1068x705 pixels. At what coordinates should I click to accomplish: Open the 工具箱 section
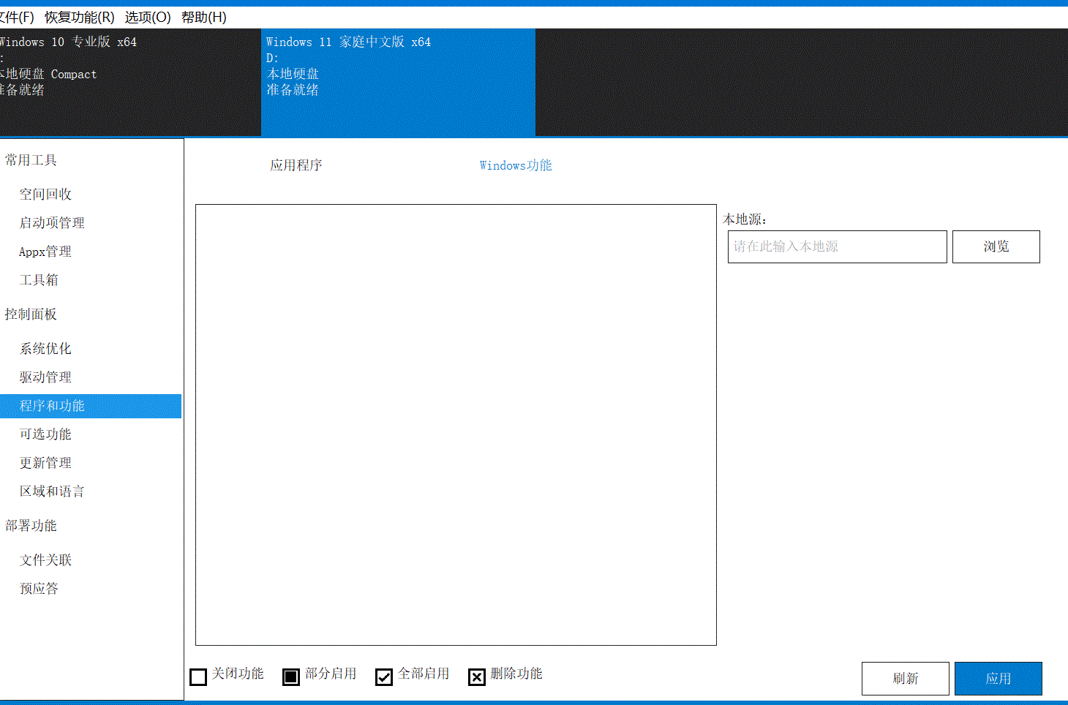pos(38,279)
